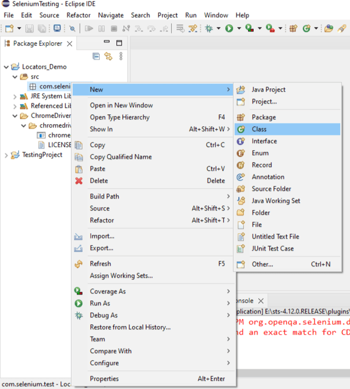Open Compare With submenu
This screenshot has width=350, height=389.
[153, 351]
